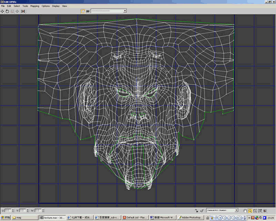
Task: Click the U coordinate input field
Action: (x=8, y=211)
